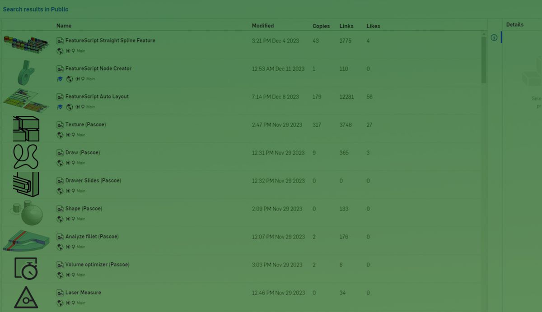This screenshot has height=312, width=542.
Task: Click the graduation cap icon under FeatureScript Auto Layout
Action: pos(60,107)
